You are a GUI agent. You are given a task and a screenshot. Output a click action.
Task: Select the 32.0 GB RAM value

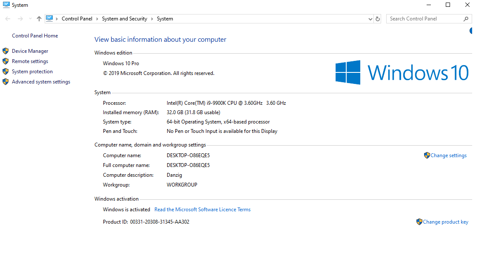[194, 112]
